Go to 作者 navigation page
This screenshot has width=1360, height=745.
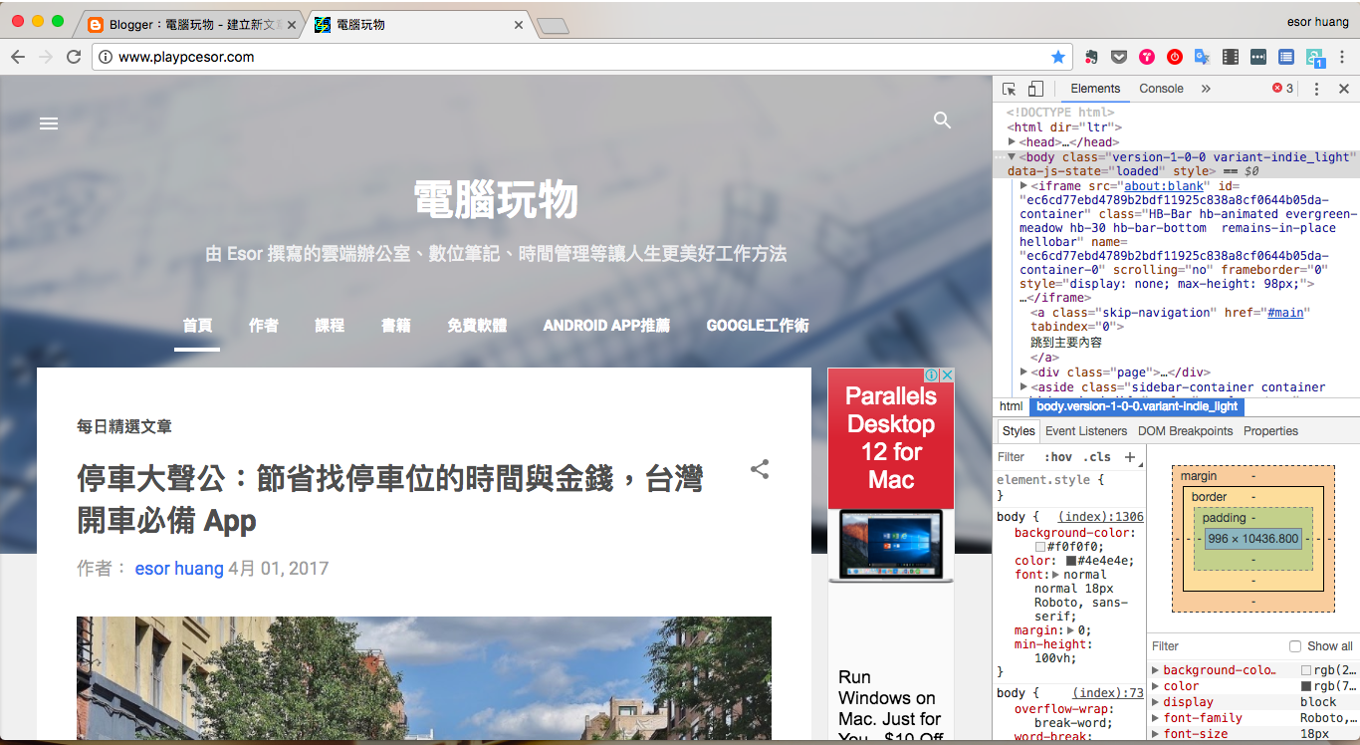264,326
